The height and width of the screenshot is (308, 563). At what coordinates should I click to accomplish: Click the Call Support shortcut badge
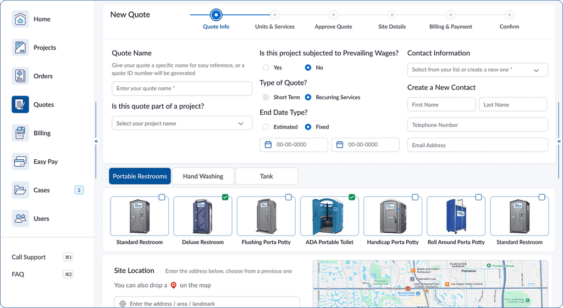click(68, 257)
